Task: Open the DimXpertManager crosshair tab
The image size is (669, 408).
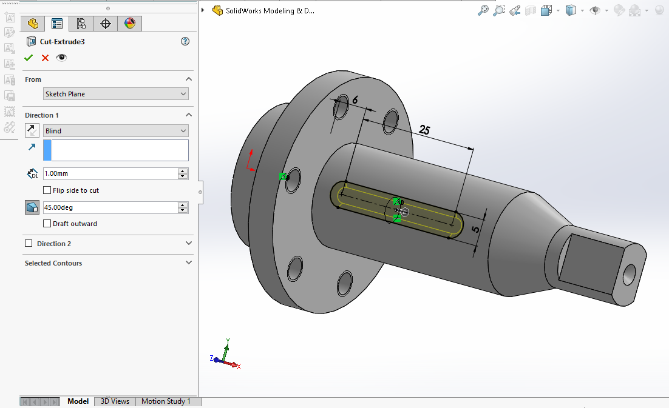Action: pos(106,24)
